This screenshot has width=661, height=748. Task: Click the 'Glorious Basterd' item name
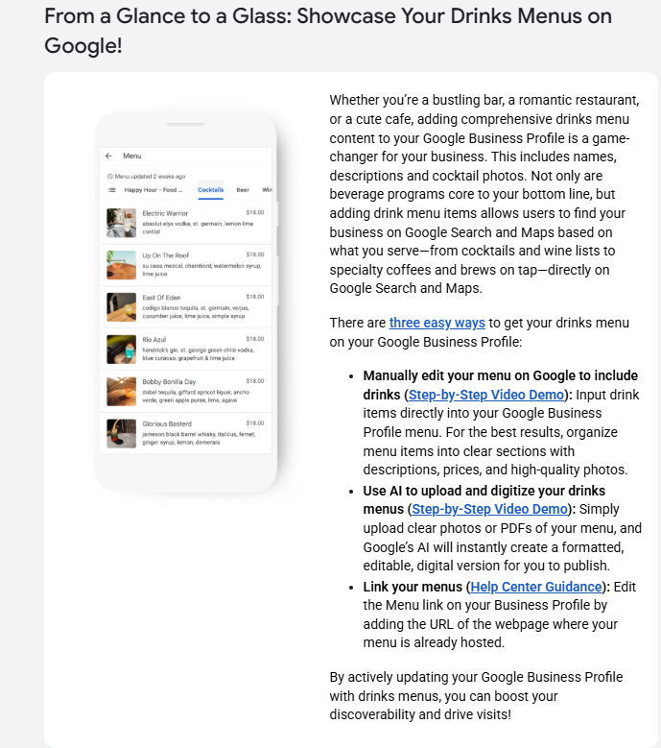[167, 423]
